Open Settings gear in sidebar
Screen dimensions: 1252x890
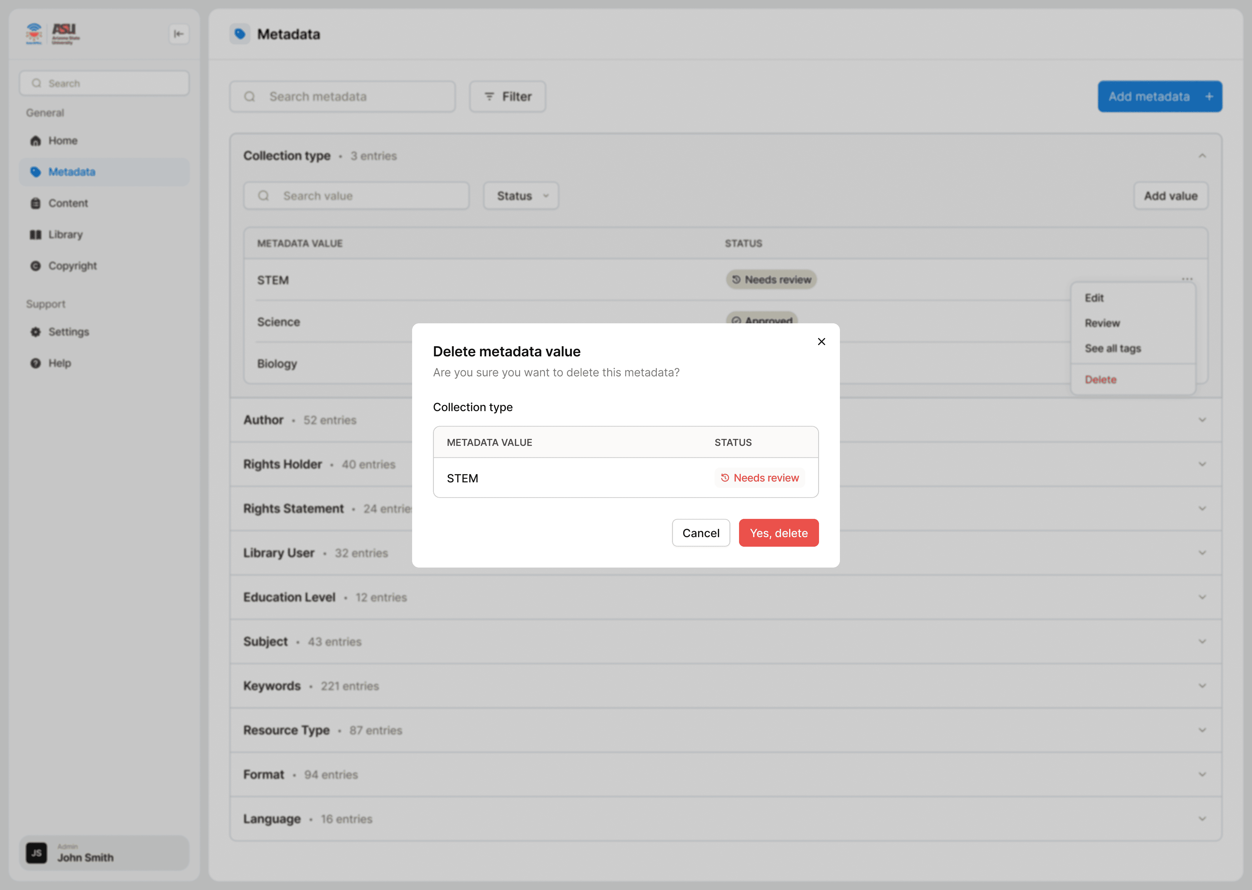(x=36, y=332)
